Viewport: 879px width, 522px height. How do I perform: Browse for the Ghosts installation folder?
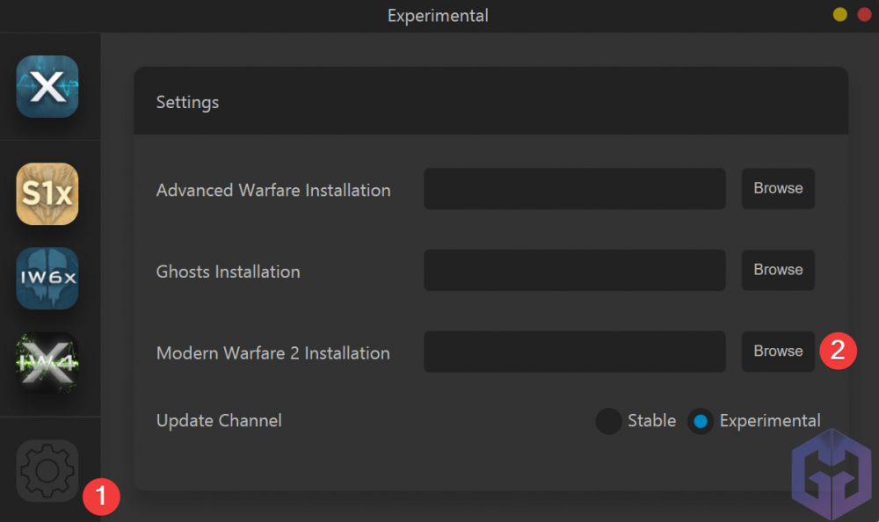click(778, 270)
